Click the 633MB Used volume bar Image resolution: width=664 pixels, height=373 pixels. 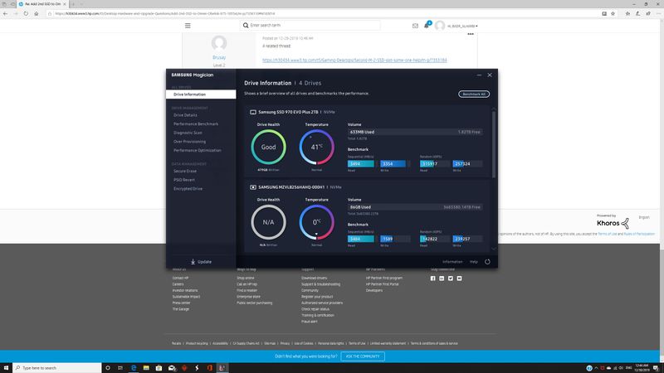coord(417,132)
